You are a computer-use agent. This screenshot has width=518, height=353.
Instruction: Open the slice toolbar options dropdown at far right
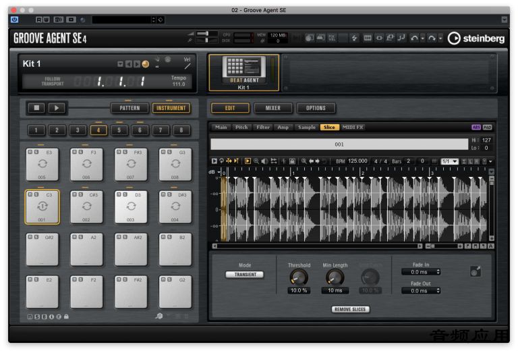tap(490, 161)
